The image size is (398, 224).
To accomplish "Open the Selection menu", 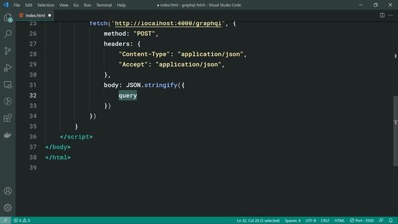I will point(45,5).
